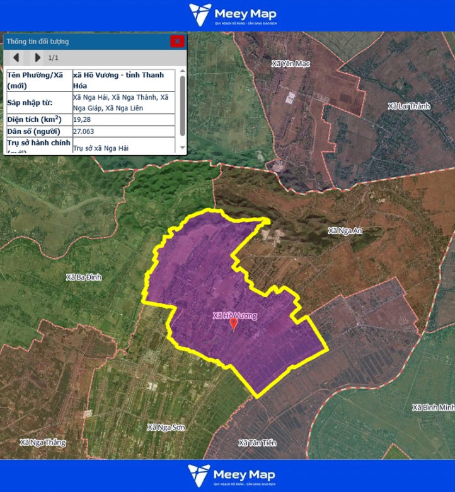Select the Xã Nga Thắng map label
The height and width of the screenshot is (492, 455).
43,442
